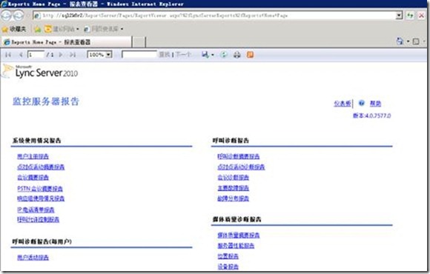This screenshot has height=274, width=430.
Task: Open 位置报告 link
Action: pos(228,256)
